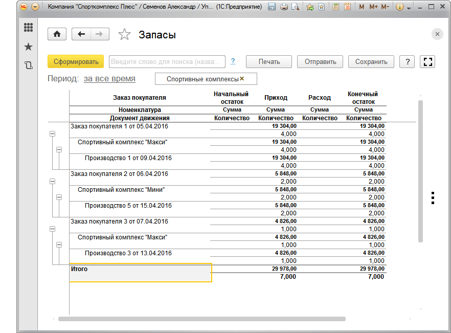Remove the Спортивные комплексы filter
Viewport: 451px width, 333px height.
coord(242,79)
